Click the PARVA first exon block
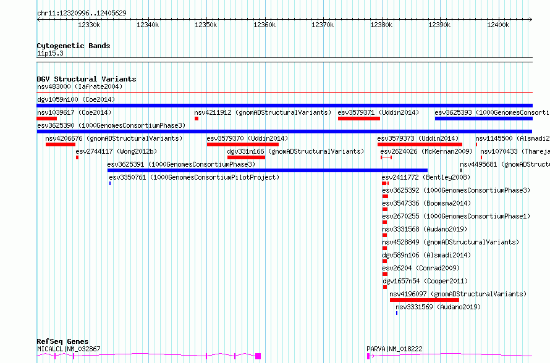Image resolution: width=550 pixels, height=363 pixels. [x=368, y=356]
